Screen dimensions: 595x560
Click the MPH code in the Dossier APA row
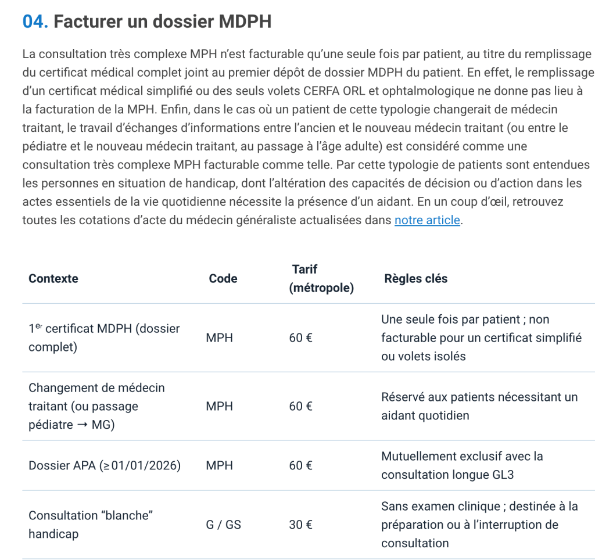[219, 466]
